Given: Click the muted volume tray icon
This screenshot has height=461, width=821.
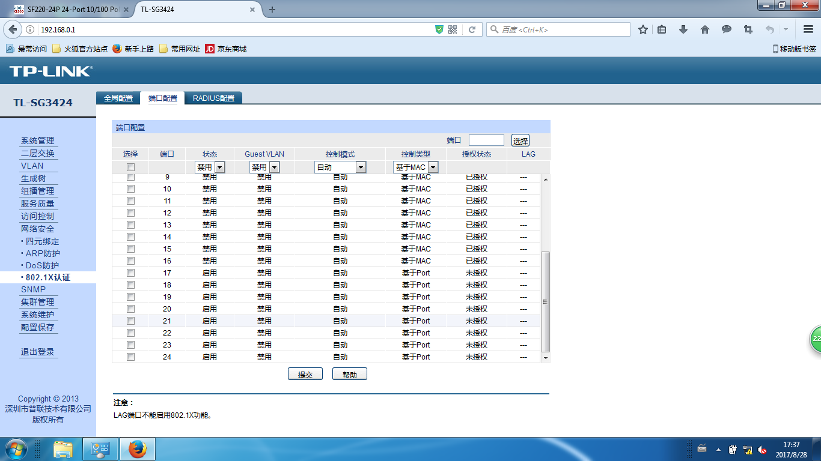Looking at the screenshot, I should (763, 449).
